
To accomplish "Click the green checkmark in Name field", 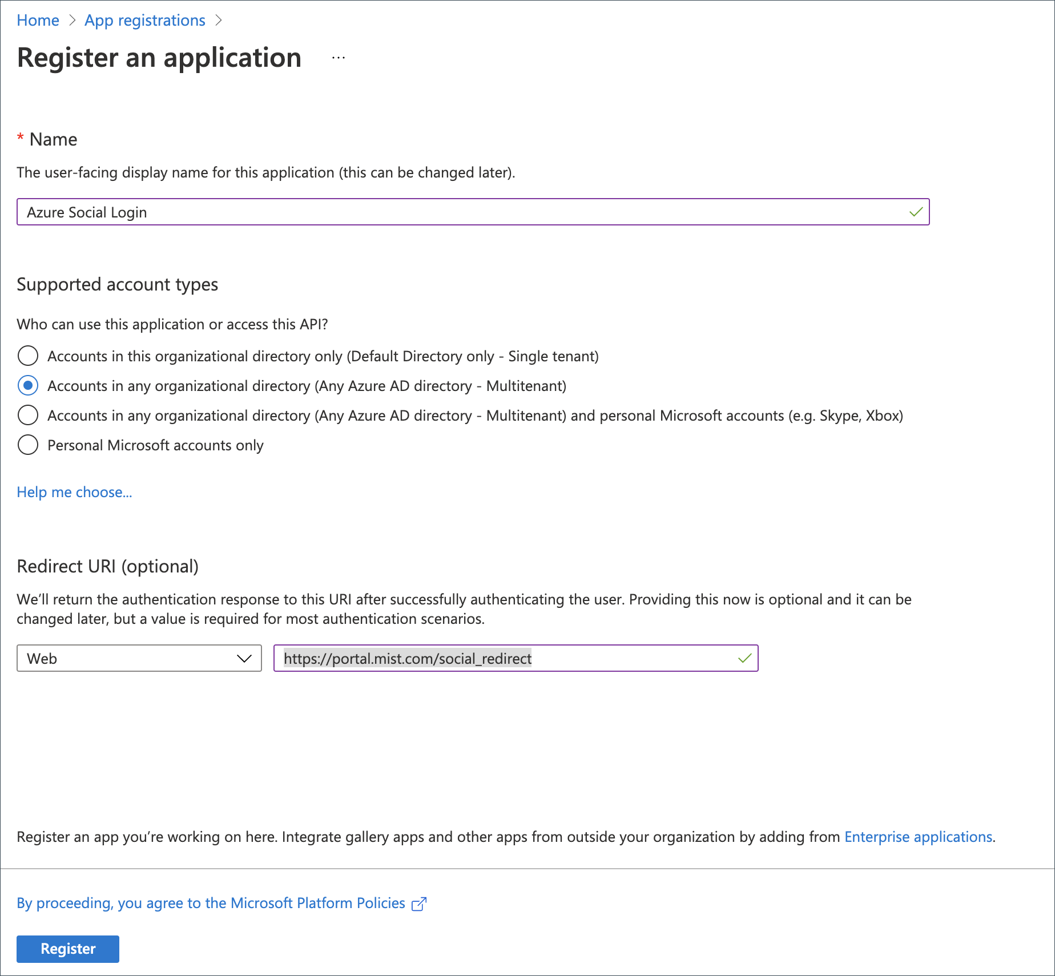I will coord(916,212).
